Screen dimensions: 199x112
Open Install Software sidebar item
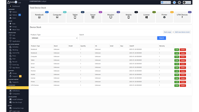17,99
